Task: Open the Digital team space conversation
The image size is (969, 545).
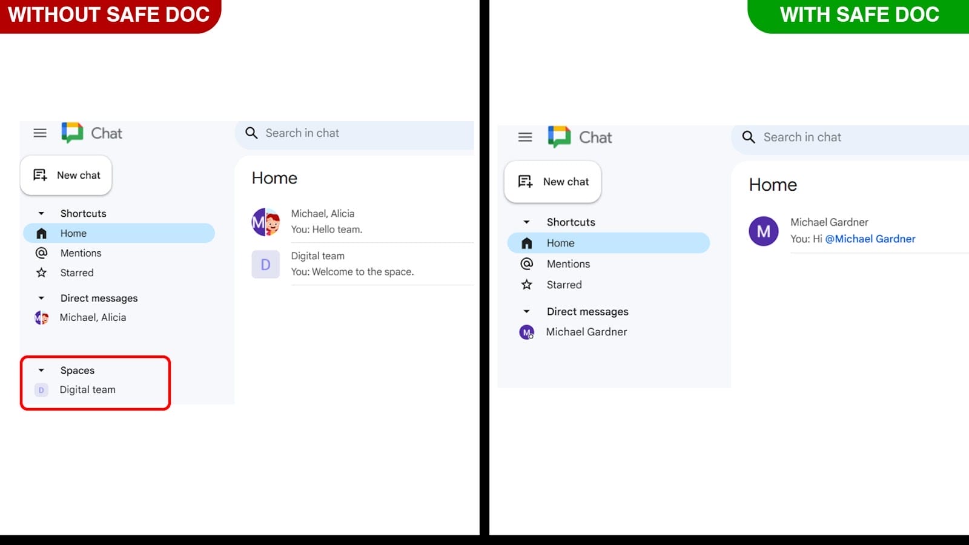Action: [339, 263]
